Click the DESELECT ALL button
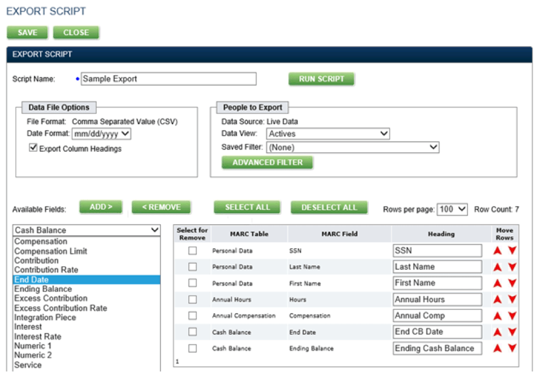This screenshot has height=373, width=535. 329,207
